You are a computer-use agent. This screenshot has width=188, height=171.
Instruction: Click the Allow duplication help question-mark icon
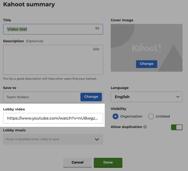click(145, 127)
